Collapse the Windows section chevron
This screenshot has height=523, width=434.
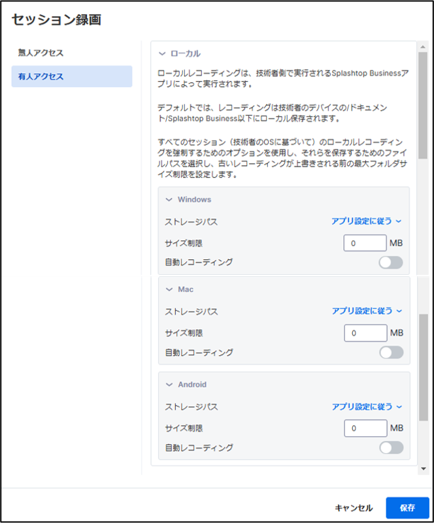pos(169,199)
